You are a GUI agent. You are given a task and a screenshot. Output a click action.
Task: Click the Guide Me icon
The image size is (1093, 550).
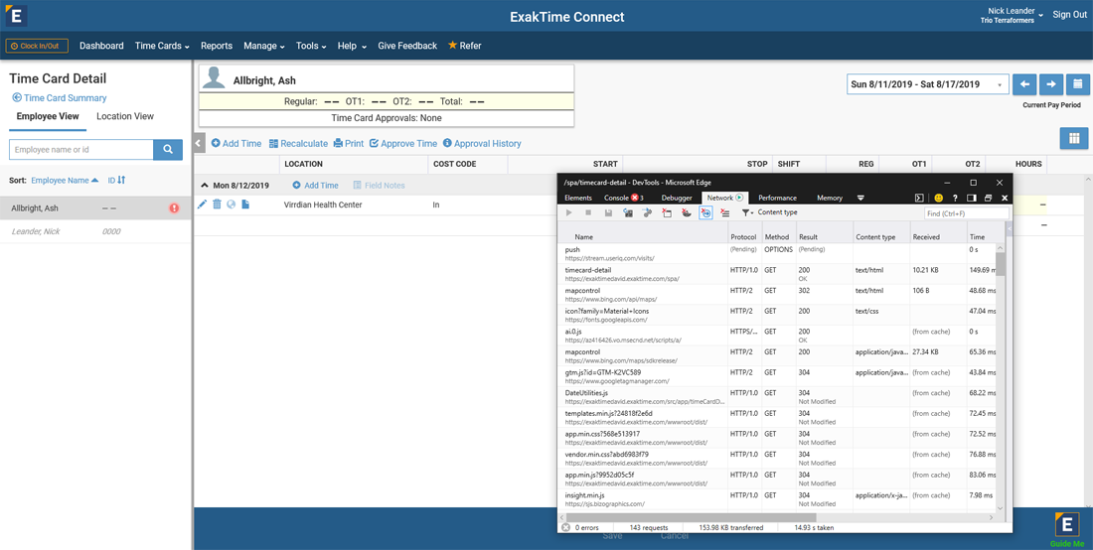tap(1067, 530)
